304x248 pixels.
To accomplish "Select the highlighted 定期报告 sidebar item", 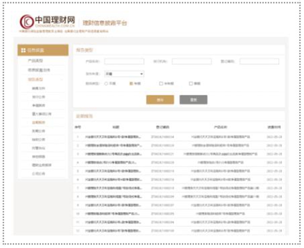I will 39,122.
